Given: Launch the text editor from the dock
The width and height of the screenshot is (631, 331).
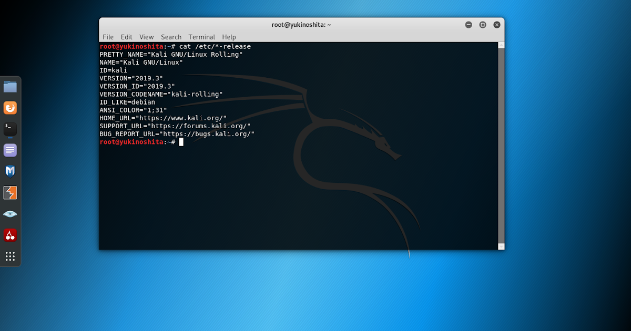Looking at the screenshot, I should (x=11, y=150).
